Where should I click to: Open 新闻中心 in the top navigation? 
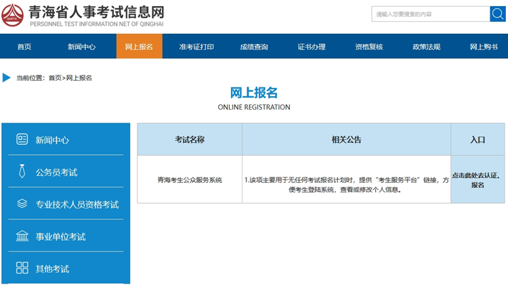click(81, 47)
